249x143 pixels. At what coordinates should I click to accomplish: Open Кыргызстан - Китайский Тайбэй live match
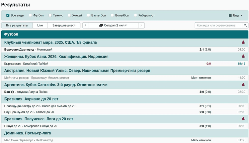coord(26,64)
